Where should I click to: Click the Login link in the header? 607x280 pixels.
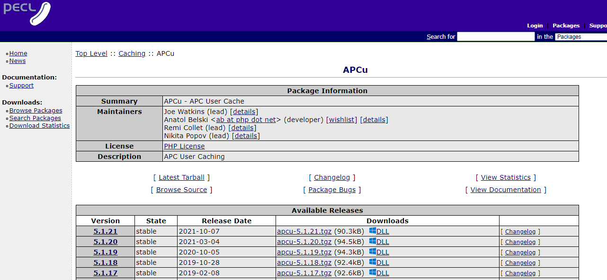coord(535,26)
